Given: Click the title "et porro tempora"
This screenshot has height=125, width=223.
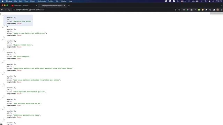Looking at the screenshot, I should [22, 57].
